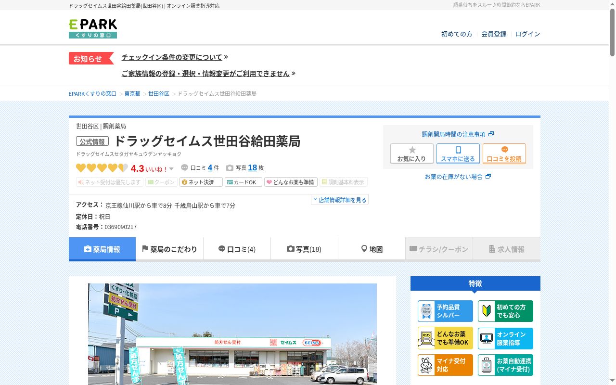
Task: Open the 初めての方 link
Action: tap(457, 34)
